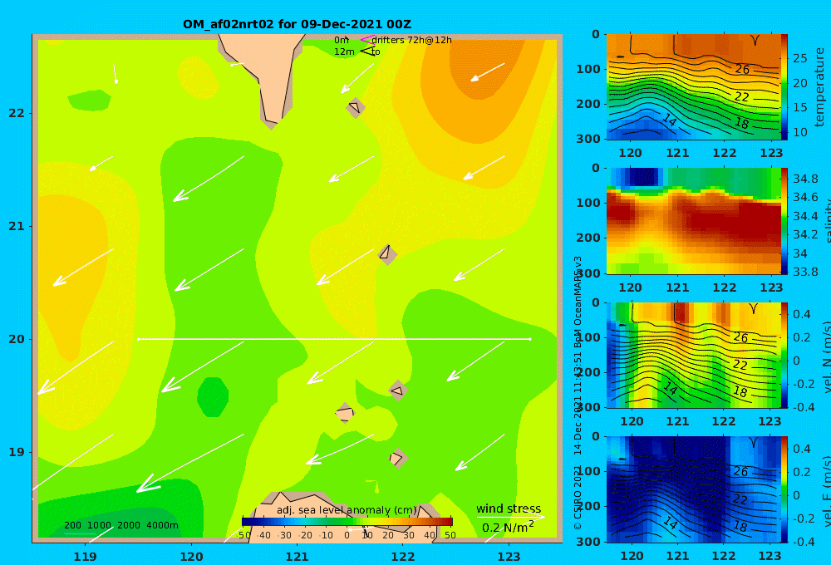Viewport: 831px width, 565px height.
Task: Click the 33.8 tick on salinity colorbar
Action: pos(804,272)
